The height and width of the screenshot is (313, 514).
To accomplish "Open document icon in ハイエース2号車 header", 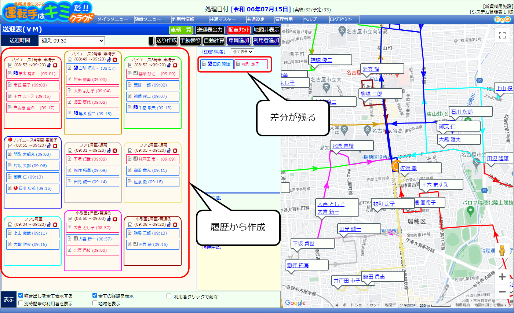I will 70,59.
